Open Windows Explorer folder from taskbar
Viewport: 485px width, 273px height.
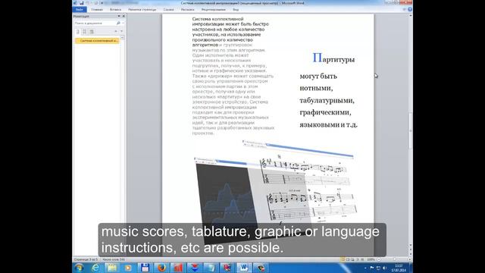click(112, 268)
